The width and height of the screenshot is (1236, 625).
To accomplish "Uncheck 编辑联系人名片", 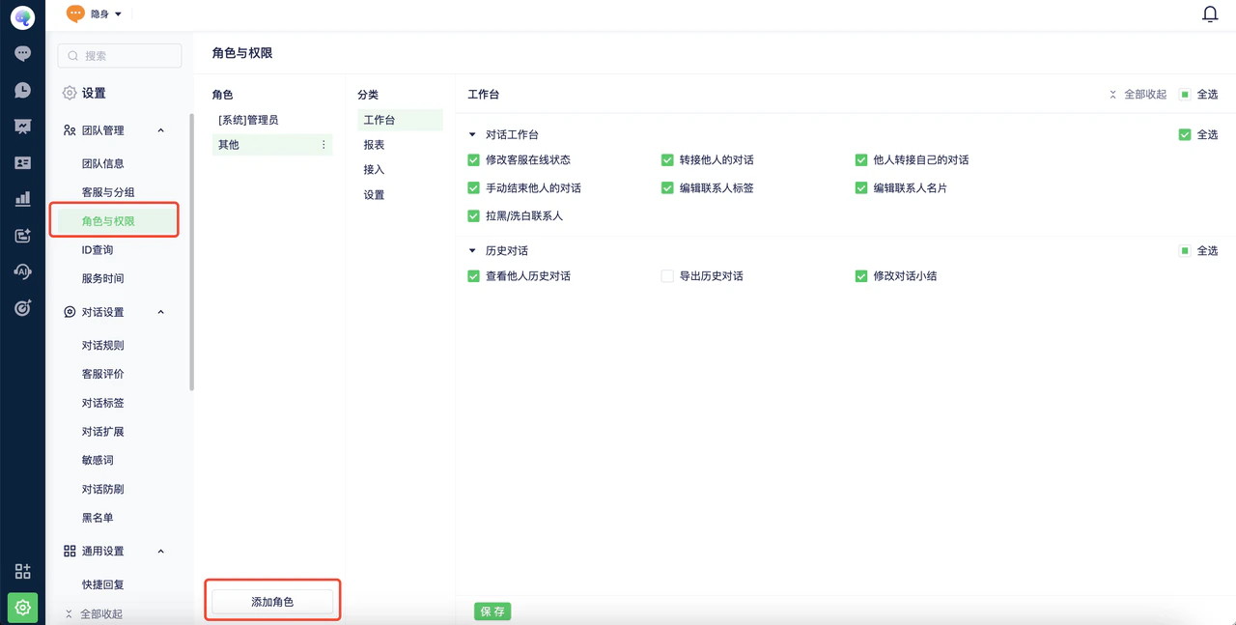I will 861,188.
